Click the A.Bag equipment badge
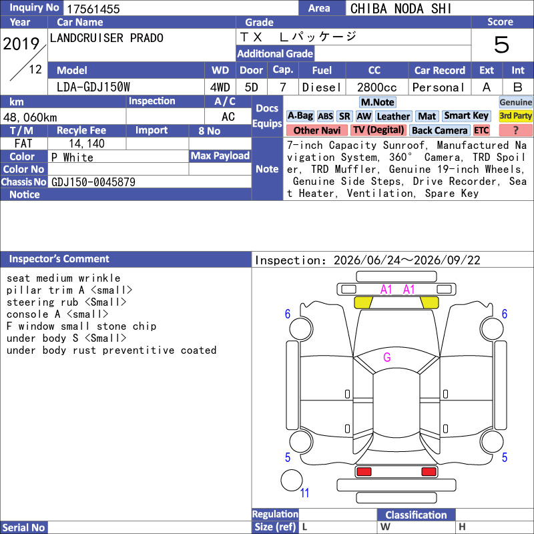The image size is (534, 534). [300, 116]
